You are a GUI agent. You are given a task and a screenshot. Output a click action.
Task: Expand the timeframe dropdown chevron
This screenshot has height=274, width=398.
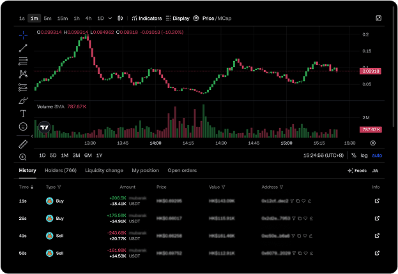[111, 18]
